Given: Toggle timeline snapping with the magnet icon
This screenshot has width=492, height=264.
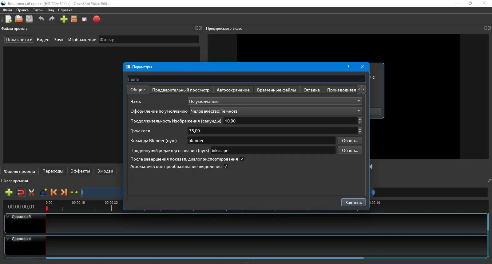Looking at the screenshot, I should [21, 192].
